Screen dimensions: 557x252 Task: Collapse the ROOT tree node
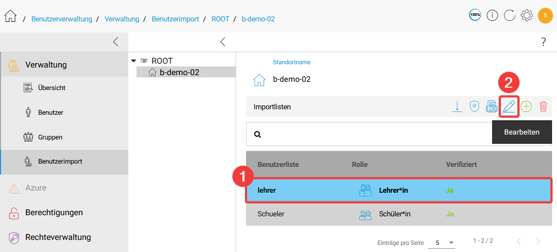[134, 60]
